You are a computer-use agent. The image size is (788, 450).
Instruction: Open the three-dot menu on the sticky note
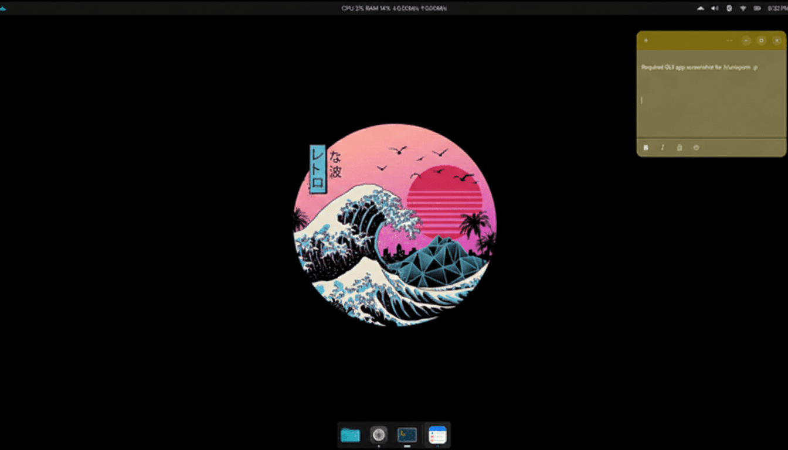tap(729, 40)
